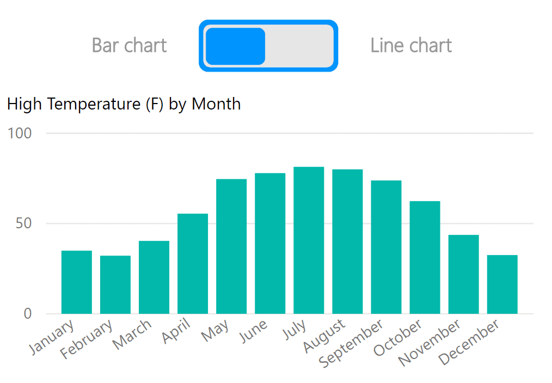This screenshot has width=552, height=383.
Task: Click the March axis label
Action: pyautogui.click(x=132, y=335)
